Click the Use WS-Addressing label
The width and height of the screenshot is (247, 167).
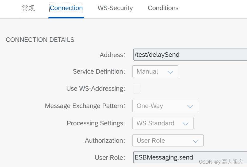pos(96,89)
